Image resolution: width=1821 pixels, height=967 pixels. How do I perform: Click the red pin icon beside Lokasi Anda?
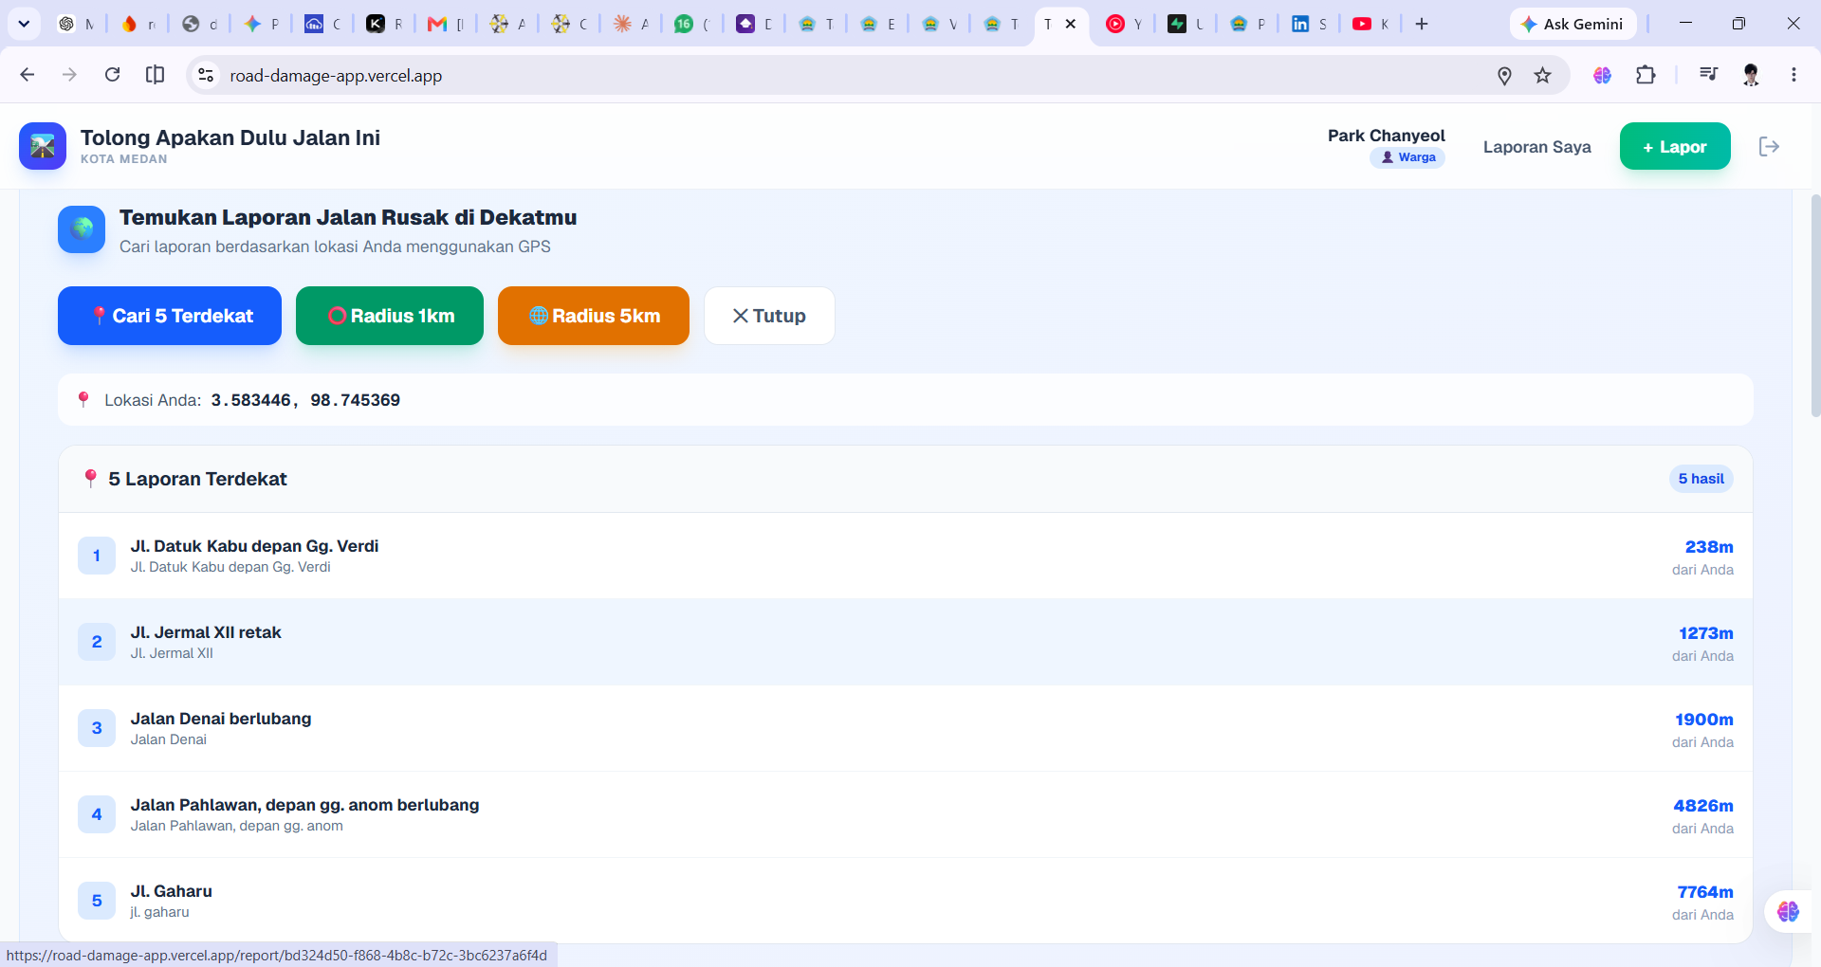pyautogui.click(x=83, y=400)
